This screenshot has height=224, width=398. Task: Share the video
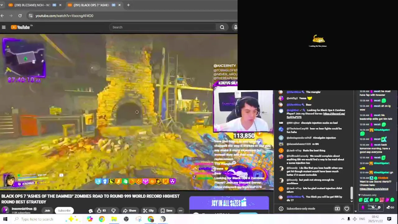pyautogui.click(x=129, y=211)
